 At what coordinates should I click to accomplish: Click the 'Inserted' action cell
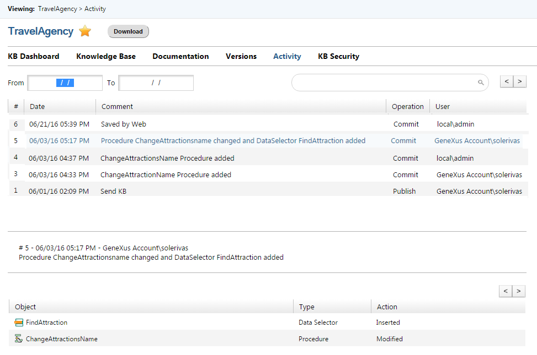[388, 322]
